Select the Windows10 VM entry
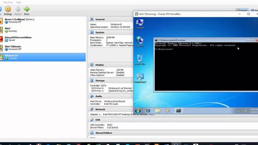The image size is (258, 145). [x=43, y=57]
